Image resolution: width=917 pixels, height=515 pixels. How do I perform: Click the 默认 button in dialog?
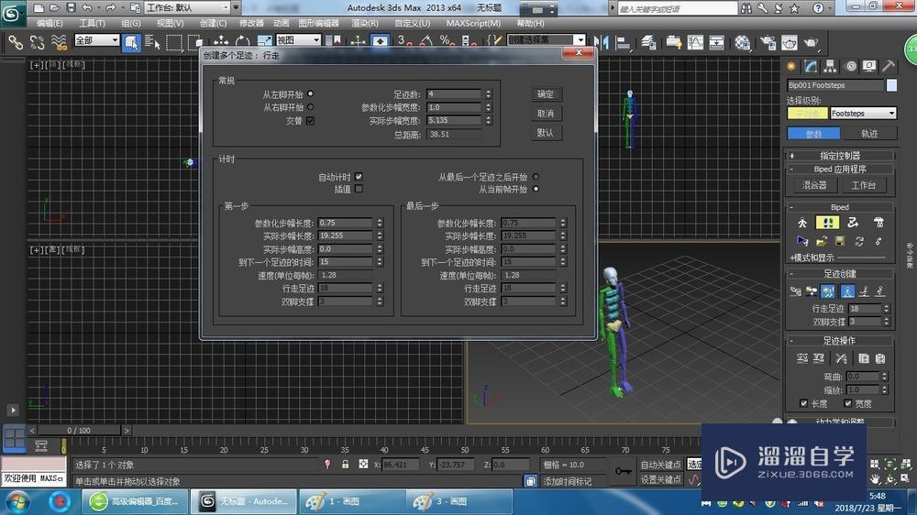[x=547, y=133]
